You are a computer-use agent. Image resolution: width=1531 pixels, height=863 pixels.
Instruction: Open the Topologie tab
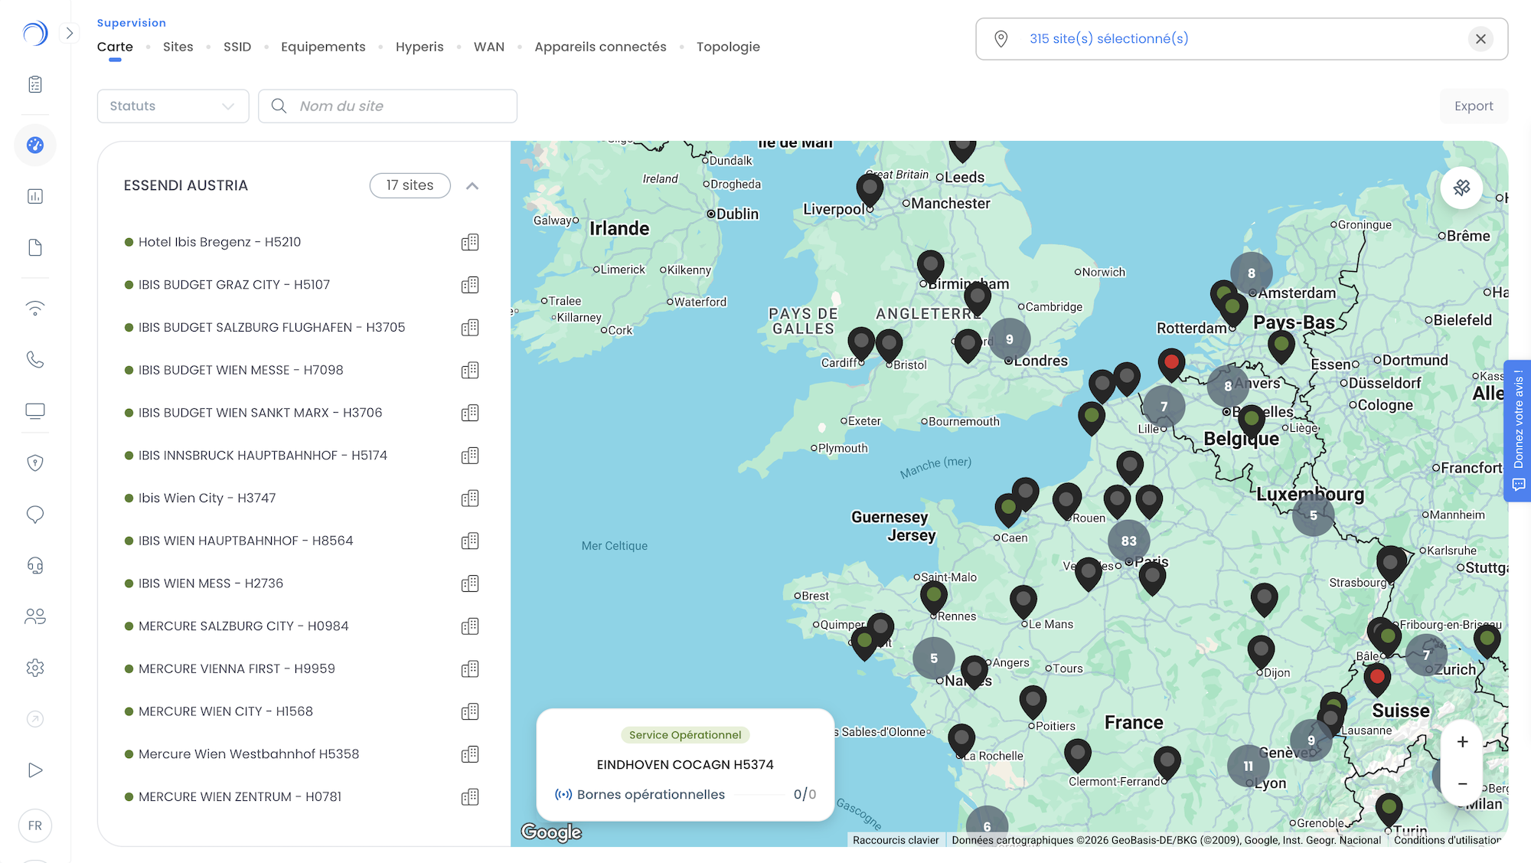[728, 47]
